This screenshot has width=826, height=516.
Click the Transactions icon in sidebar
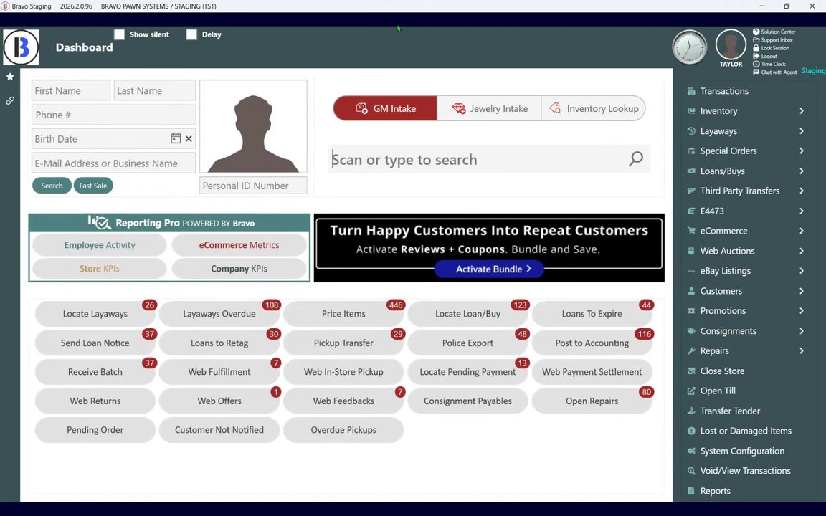691,91
